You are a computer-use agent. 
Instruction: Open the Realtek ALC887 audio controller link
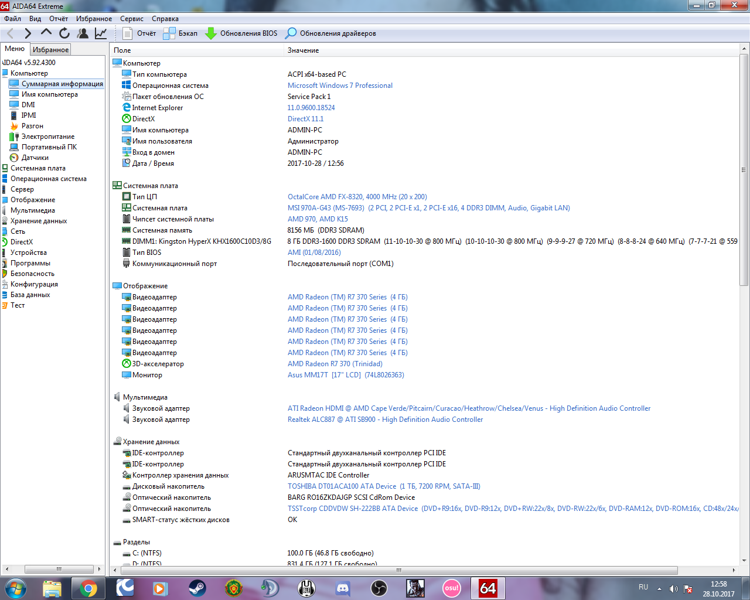click(385, 420)
